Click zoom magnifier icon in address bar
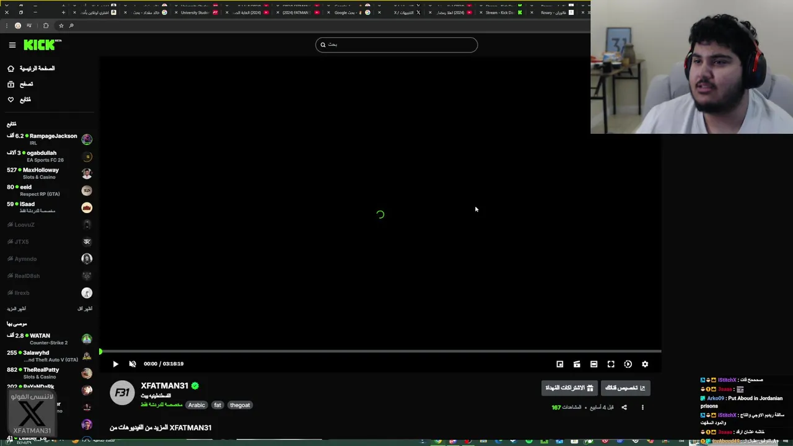The image size is (793, 446). 71,25
